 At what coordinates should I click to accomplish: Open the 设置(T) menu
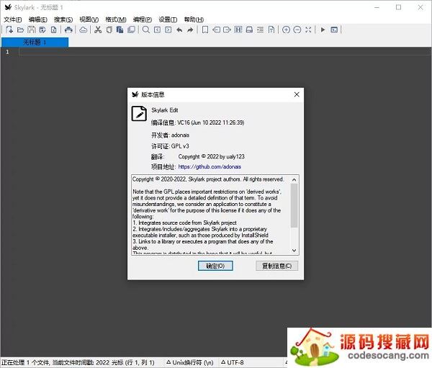pyautogui.click(x=168, y=19)
